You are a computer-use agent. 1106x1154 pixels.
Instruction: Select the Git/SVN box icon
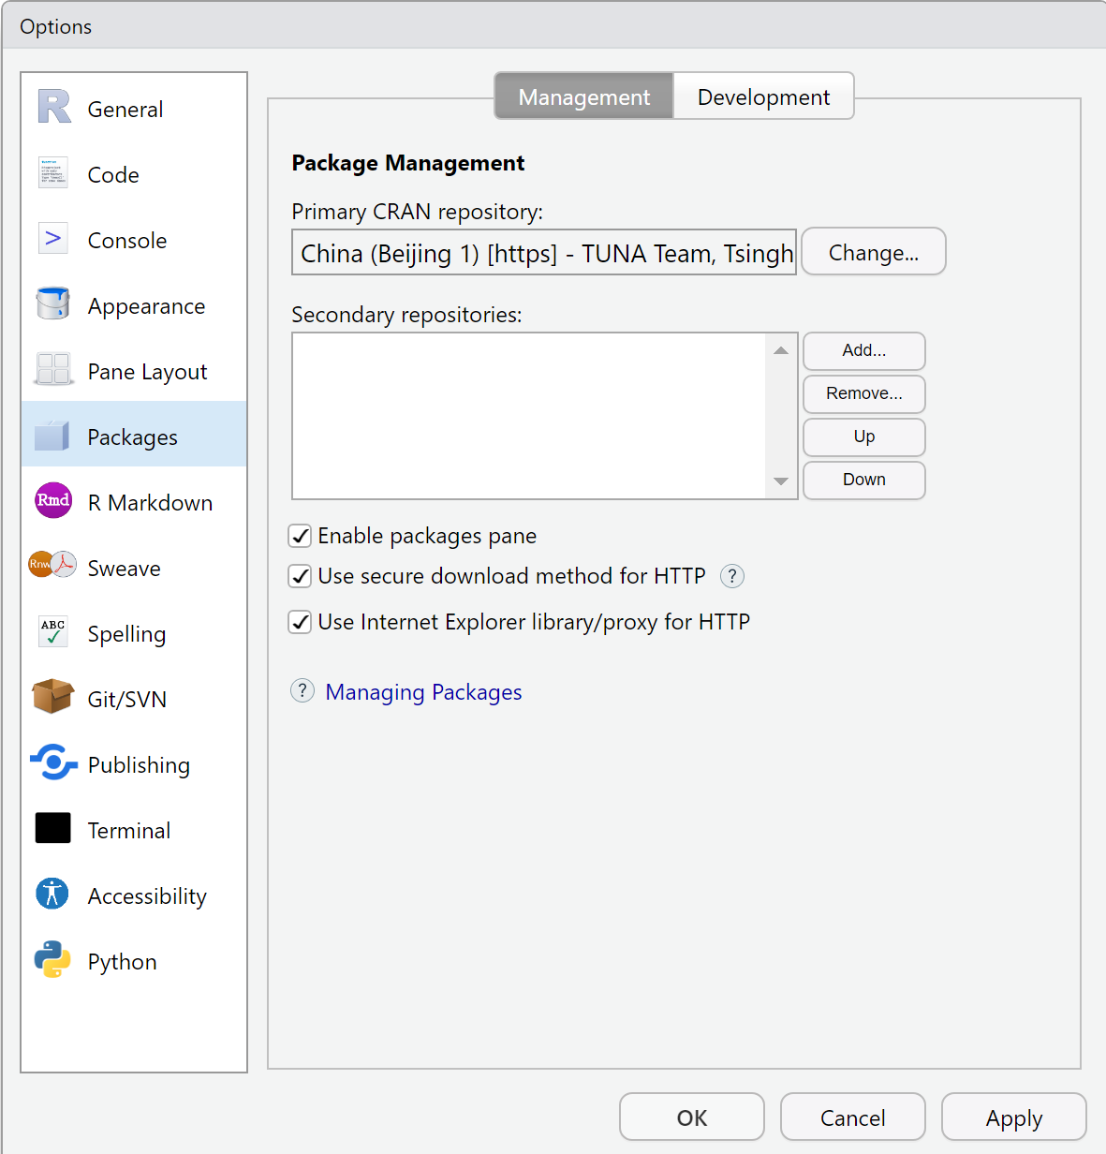coord(53,698)
